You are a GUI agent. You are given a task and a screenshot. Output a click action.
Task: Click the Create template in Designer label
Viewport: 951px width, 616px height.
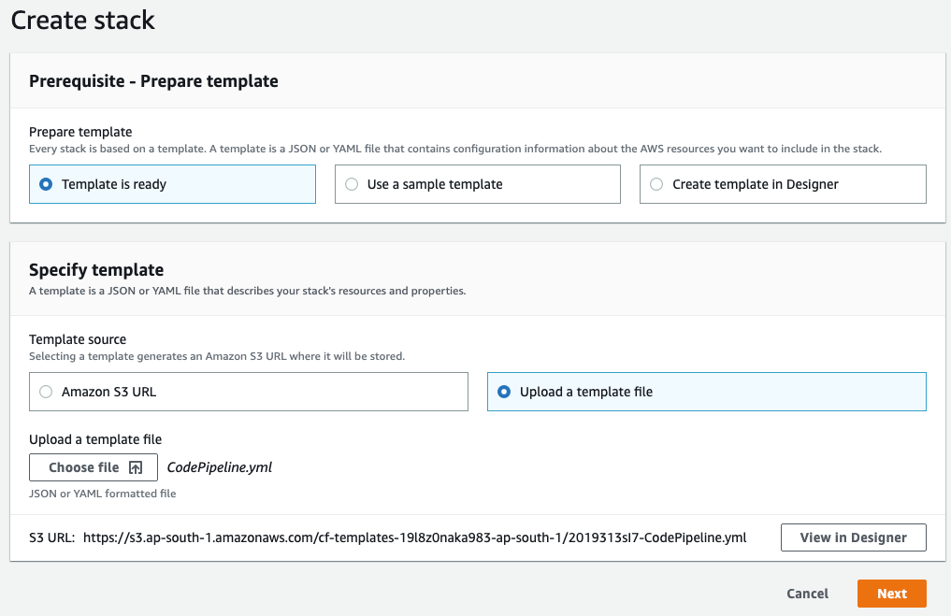point(756,184)
